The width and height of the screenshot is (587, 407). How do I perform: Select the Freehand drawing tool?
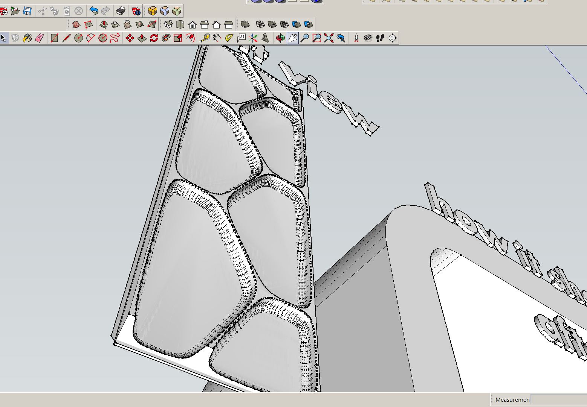point(115,38)
